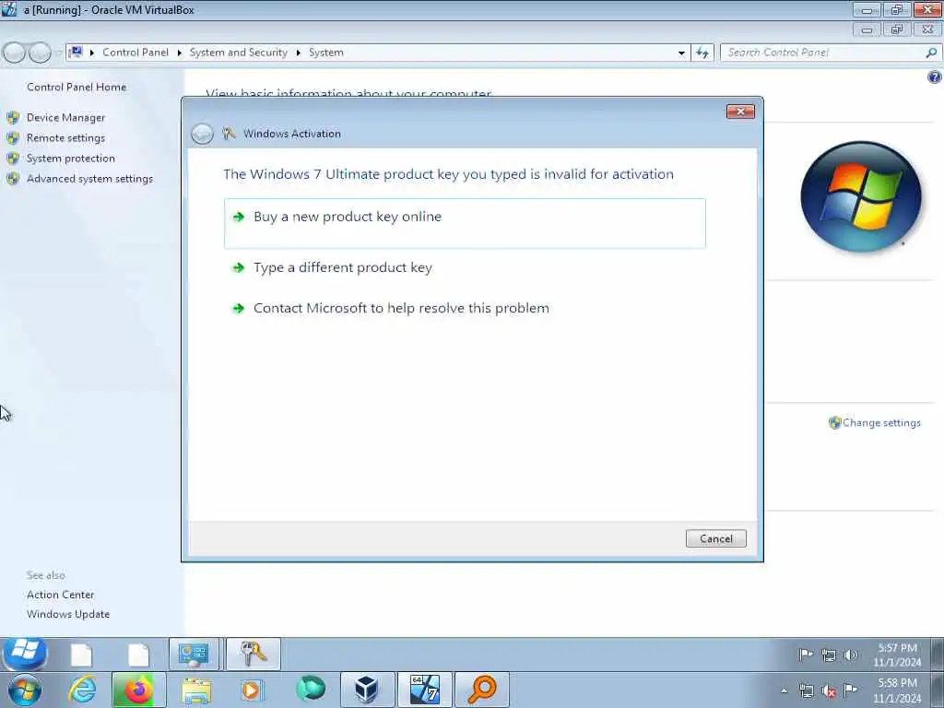Click Control Panel in breadcrumb
This screenshot has height=708, width=944.
pos(136,53)
